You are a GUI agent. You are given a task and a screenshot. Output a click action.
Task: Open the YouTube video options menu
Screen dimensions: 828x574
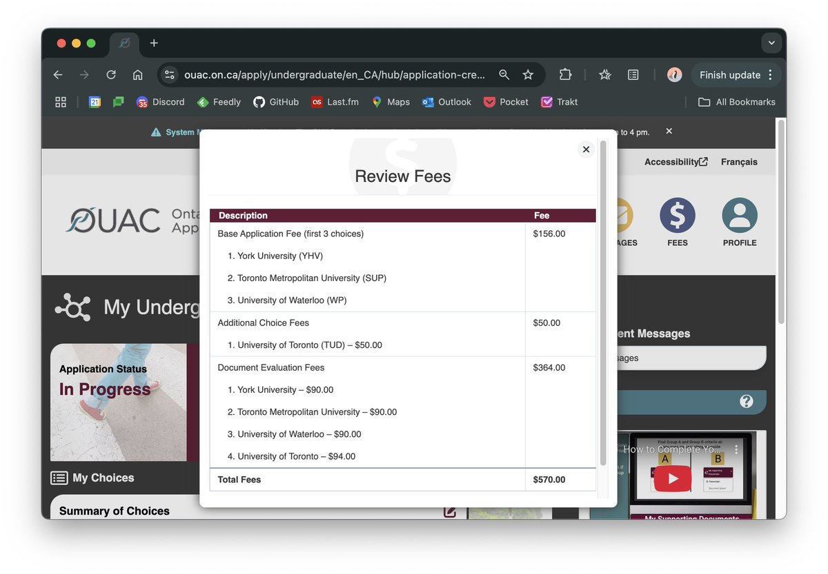[x=736, y=449]
